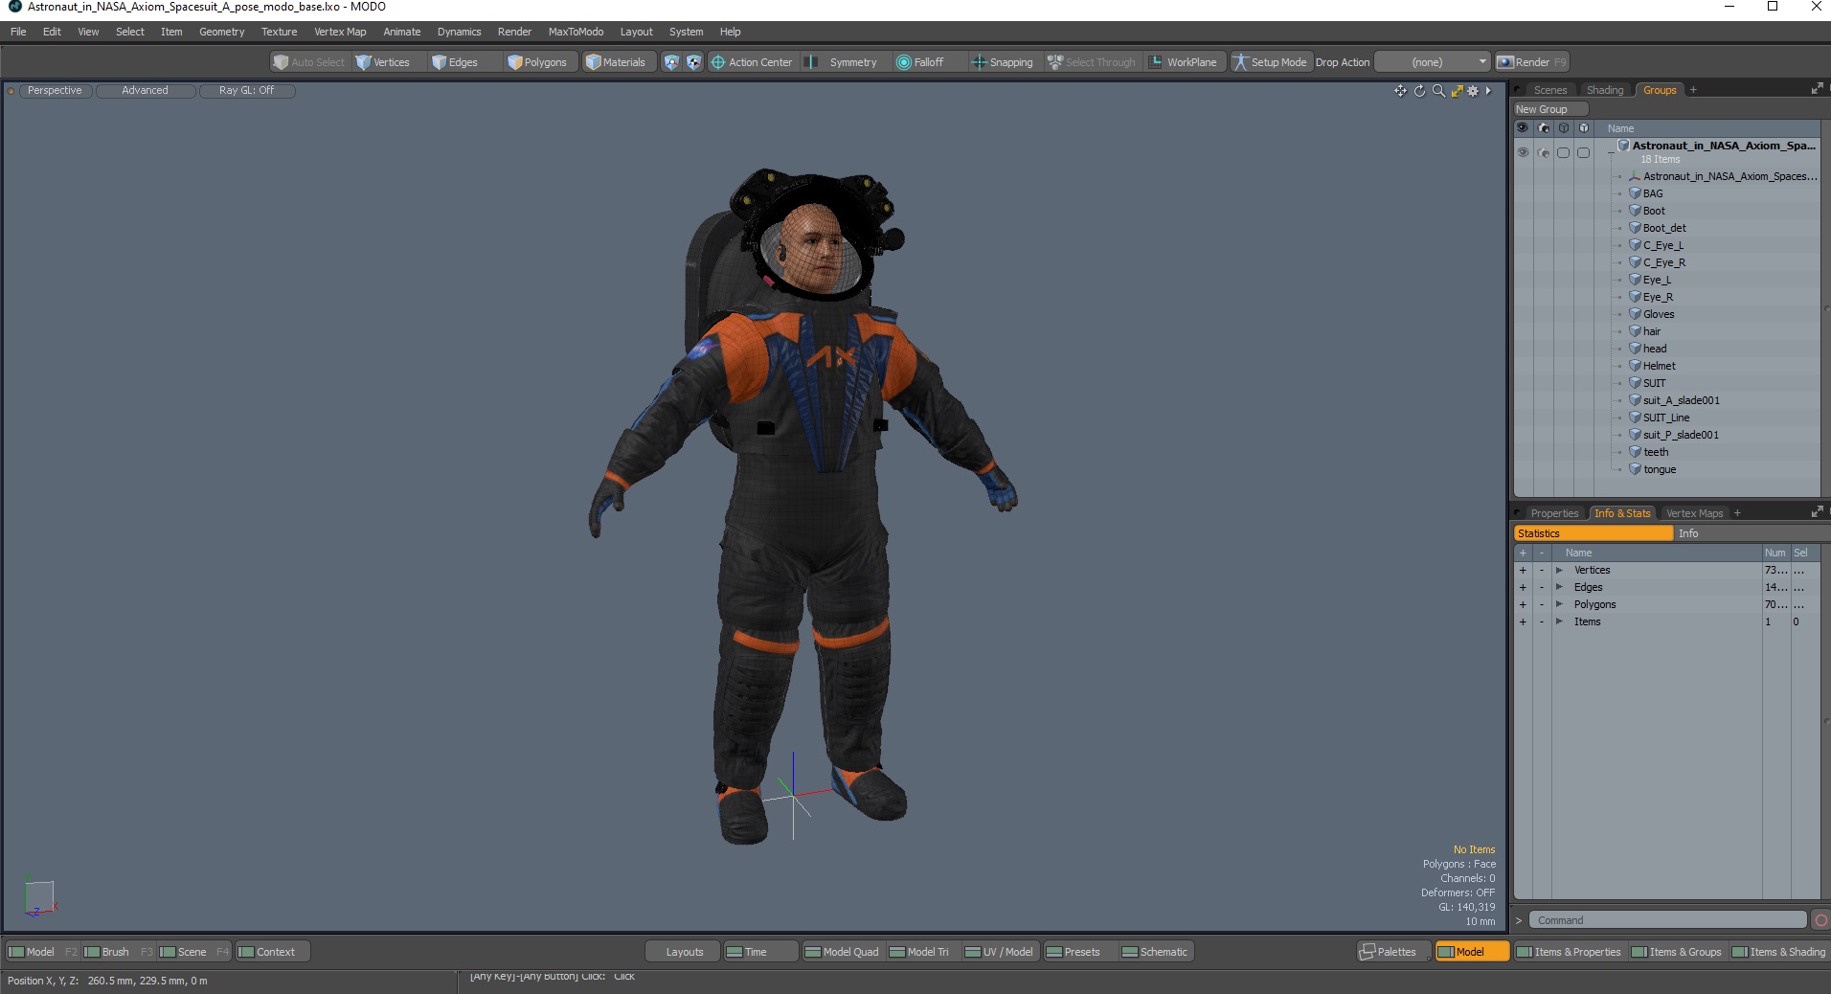Click the BAG mesh icon in groups list
The image size is (1831, 994).
pos(1636,193)
